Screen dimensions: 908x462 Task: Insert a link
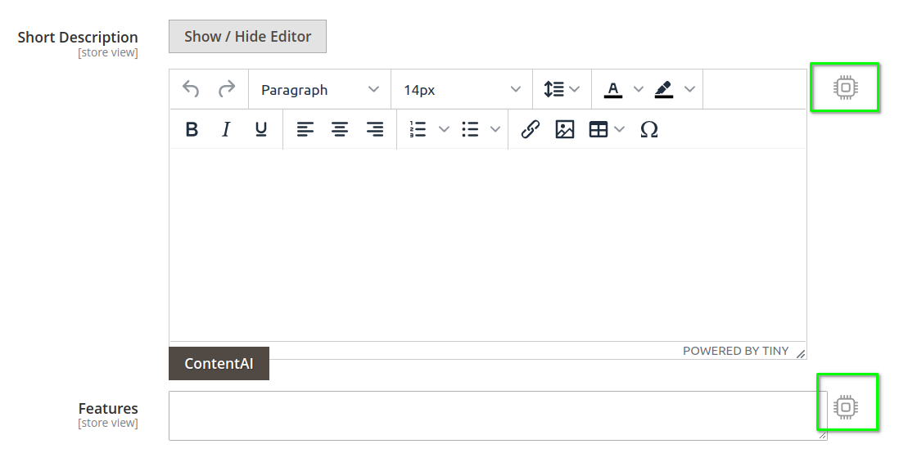531,129
